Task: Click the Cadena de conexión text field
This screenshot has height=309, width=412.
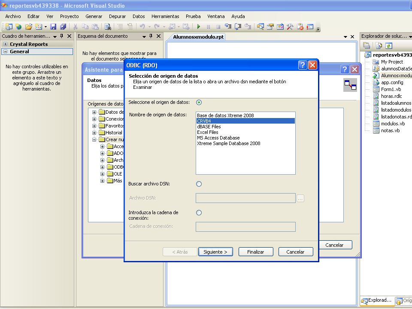Action: pos(245,227)
